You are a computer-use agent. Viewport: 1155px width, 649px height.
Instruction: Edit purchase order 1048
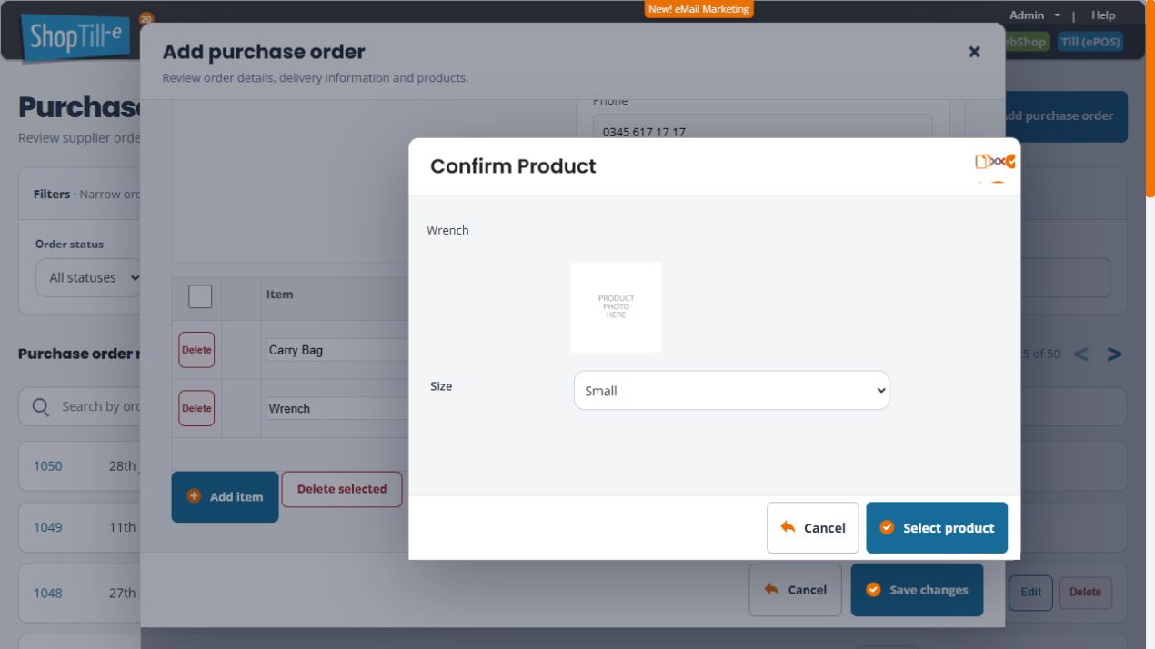tap(1030, 592)
